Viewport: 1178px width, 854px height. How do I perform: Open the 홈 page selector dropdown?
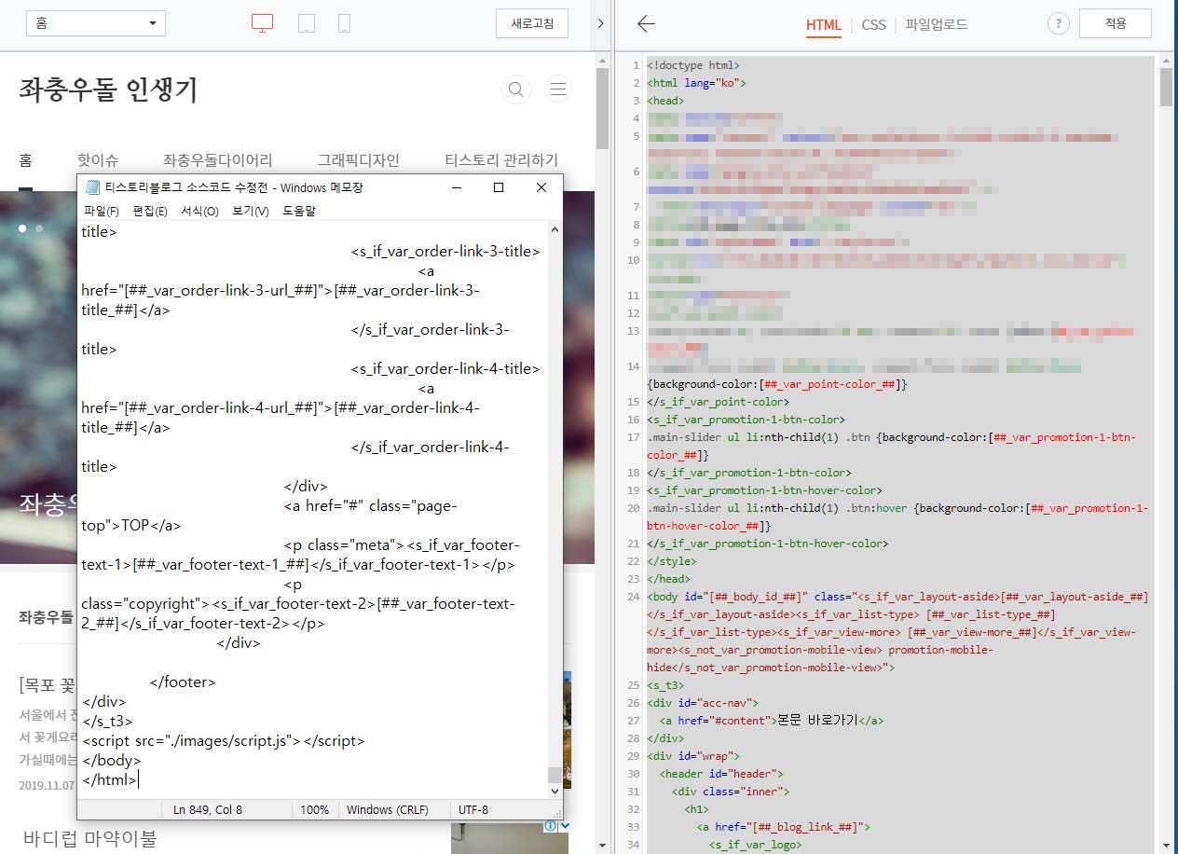[95, 23]
